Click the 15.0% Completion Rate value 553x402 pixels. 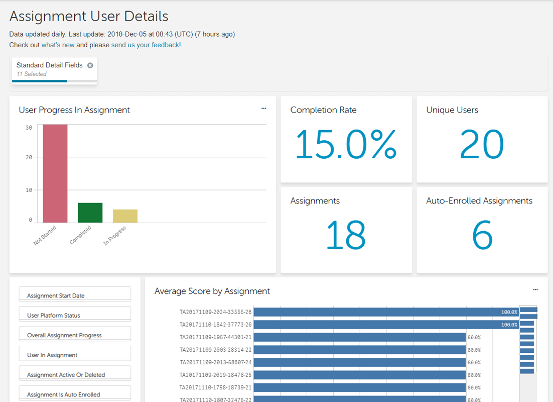point(346,145)
